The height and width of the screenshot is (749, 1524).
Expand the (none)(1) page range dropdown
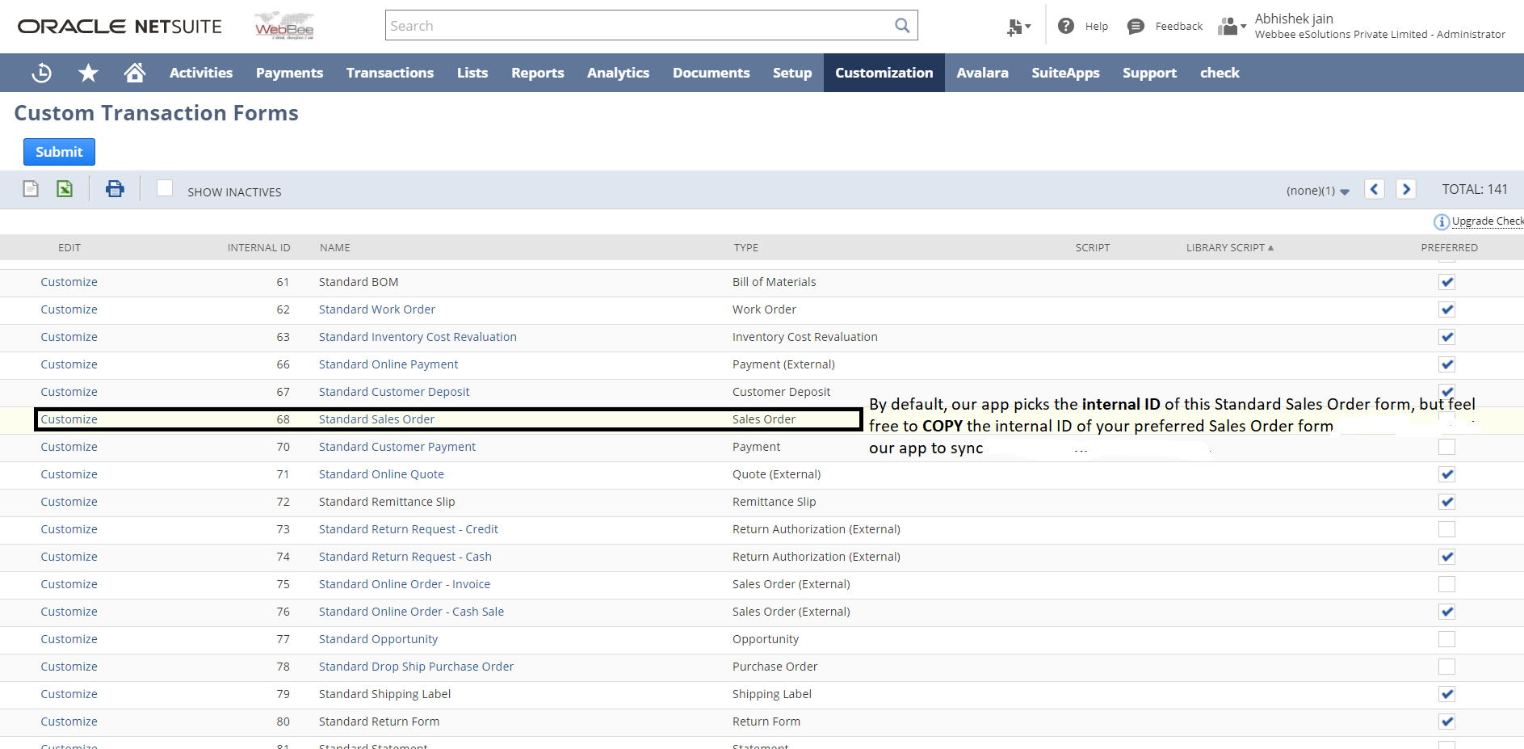(x=1344, y=191)
